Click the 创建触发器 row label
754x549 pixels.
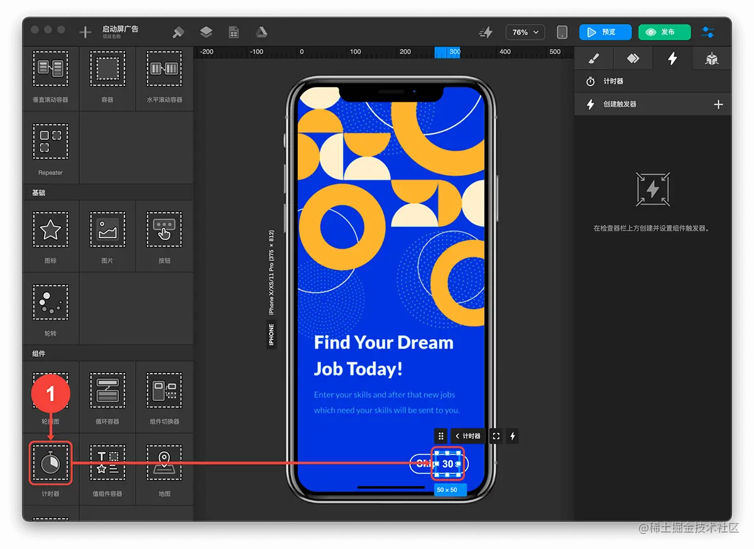tap(620, 104)
